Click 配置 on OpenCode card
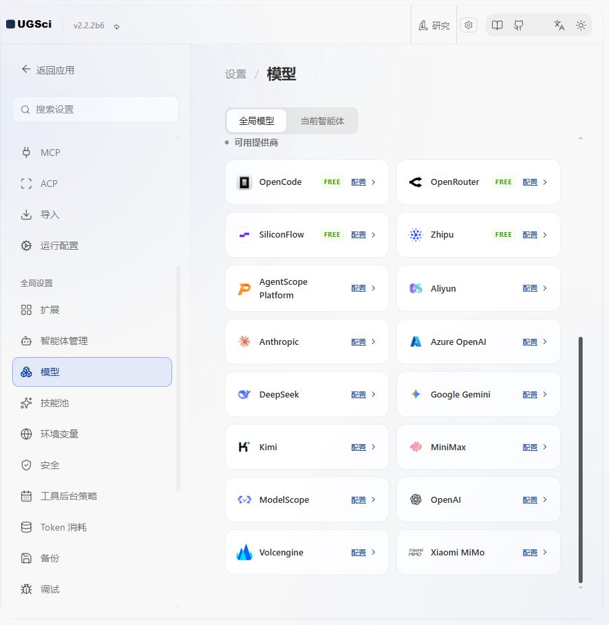The width and height of the screenshot is (609, 625). coord(359,182)
